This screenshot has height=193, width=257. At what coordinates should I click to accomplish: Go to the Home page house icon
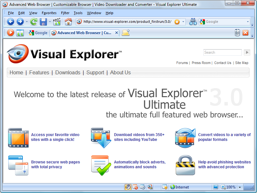coord(68,22)
